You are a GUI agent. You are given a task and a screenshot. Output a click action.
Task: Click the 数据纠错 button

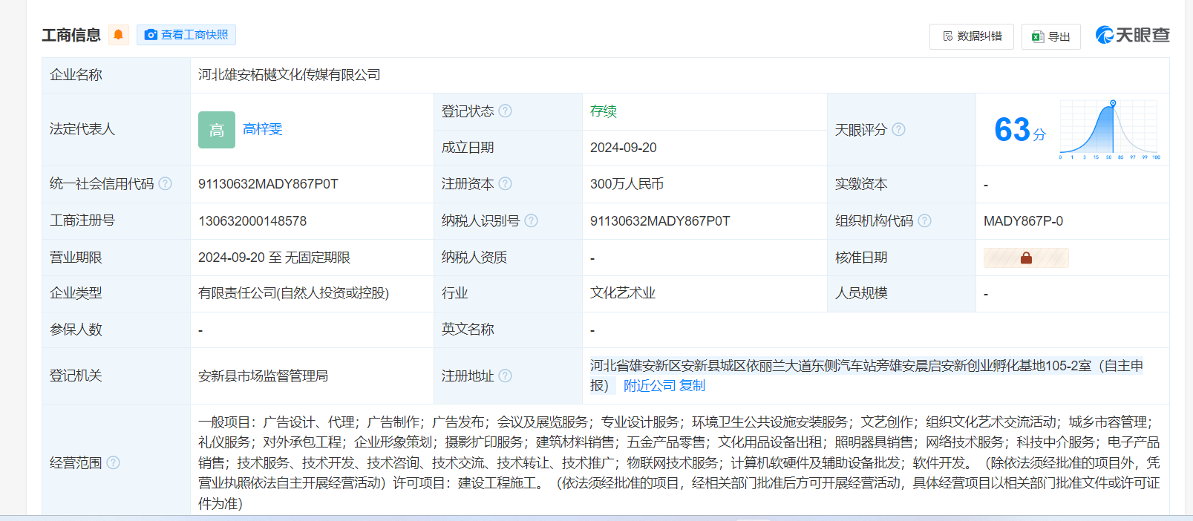click(x=972, y=36)
